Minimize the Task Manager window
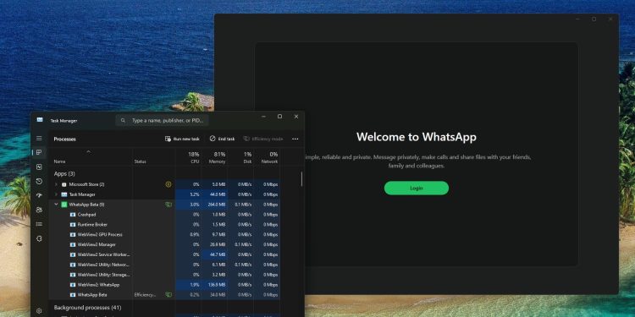The height and width of the screenshot is (317, 635). coord(263,117)
